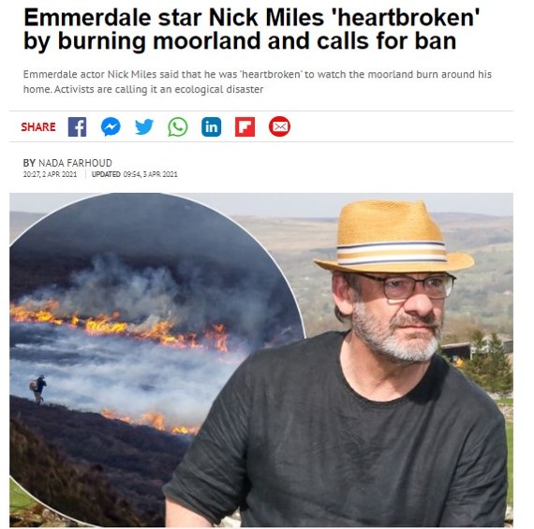Click the Emmerdale star Nick Miles headline
This screenshot has width=534, height=529.
tap(251, 29)
